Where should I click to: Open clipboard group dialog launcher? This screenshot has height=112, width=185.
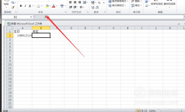[16, 12]
